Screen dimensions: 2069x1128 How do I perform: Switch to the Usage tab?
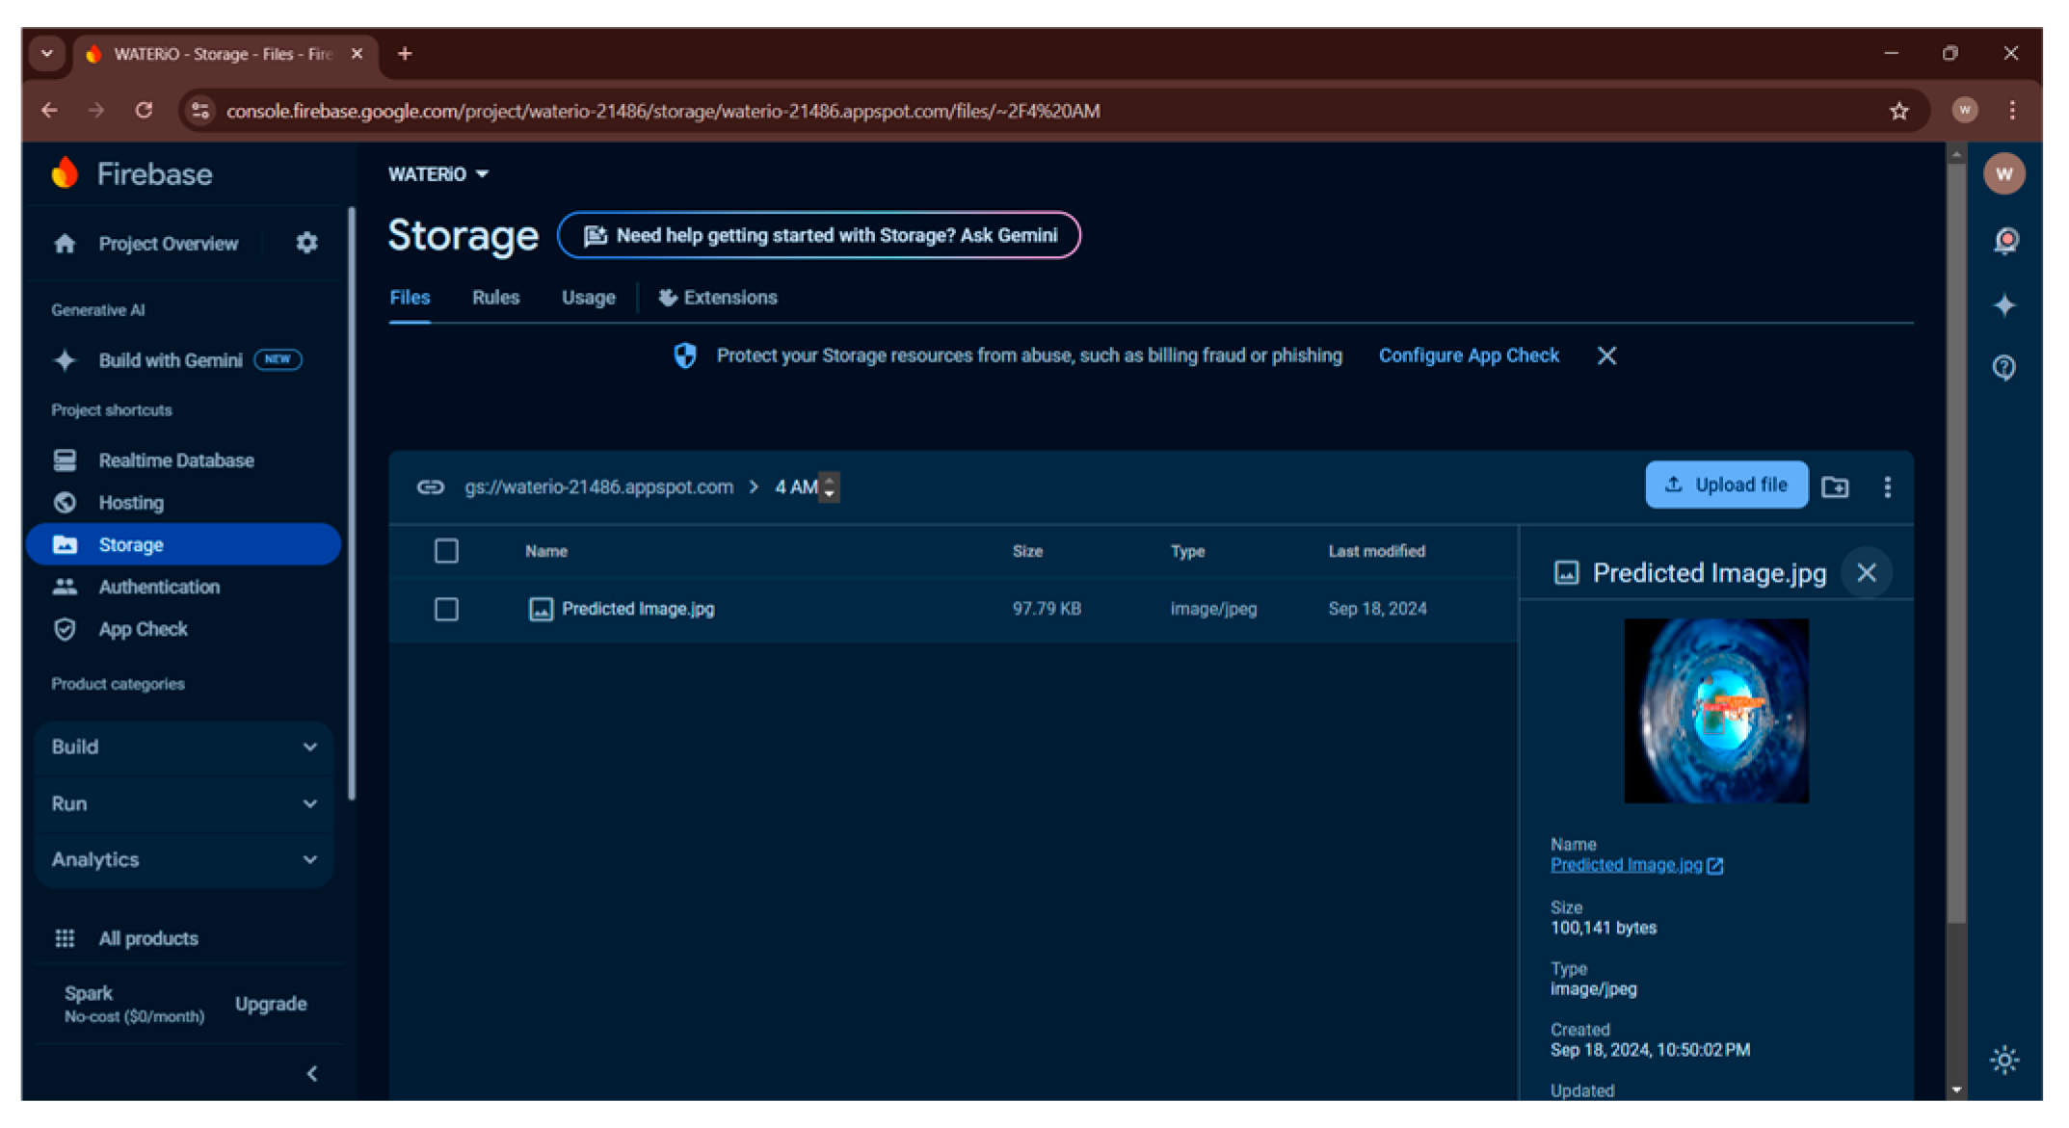[588, 298]
